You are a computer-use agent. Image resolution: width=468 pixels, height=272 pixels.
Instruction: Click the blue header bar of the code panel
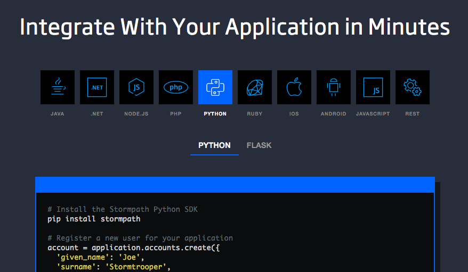tap(235, 184)
